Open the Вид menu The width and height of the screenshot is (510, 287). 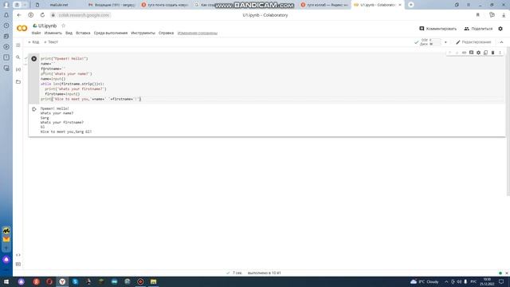(69, 33)
